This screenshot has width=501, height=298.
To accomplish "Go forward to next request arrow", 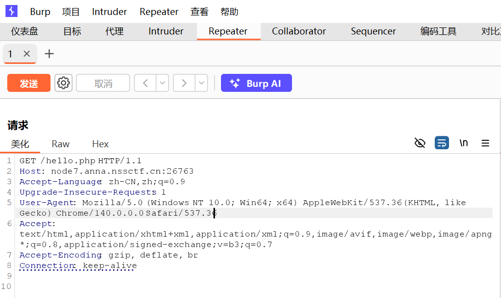I will pos(184,83).
